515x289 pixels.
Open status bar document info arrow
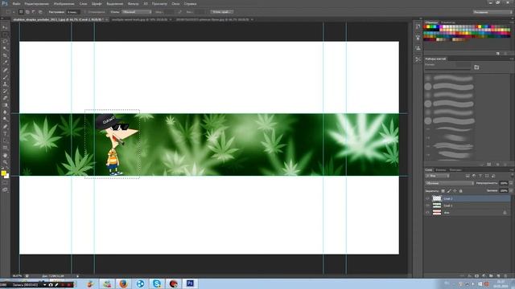point(78,276)
